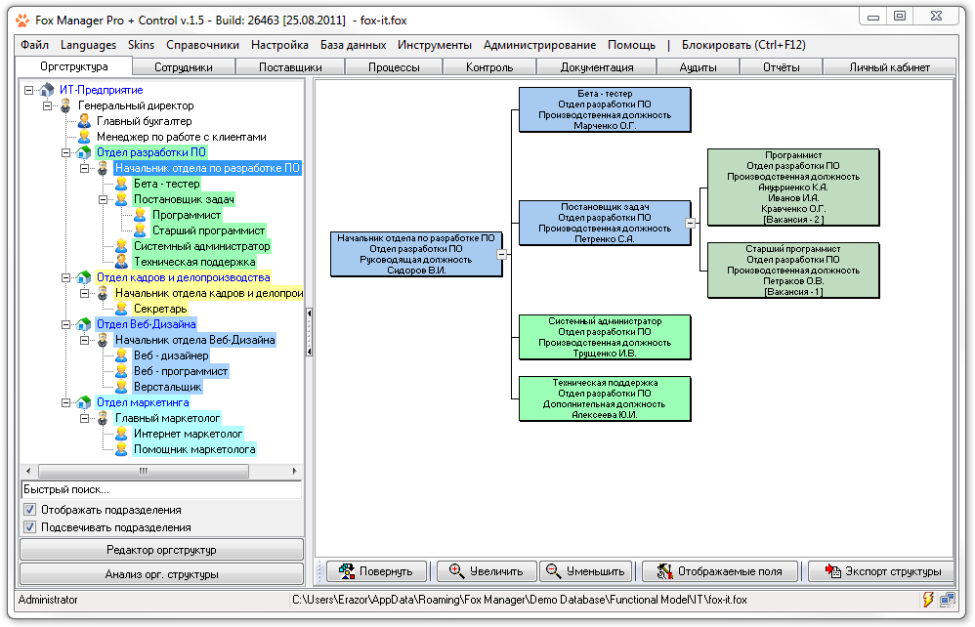The width and height of the screenshot is (975, 627).
Task: Switch to the Сотрудники tab
Action: click(x=184, y=67)
